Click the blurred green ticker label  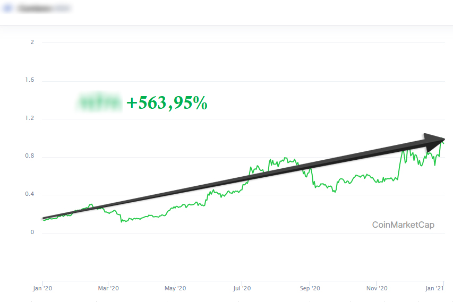pos(100,102)
